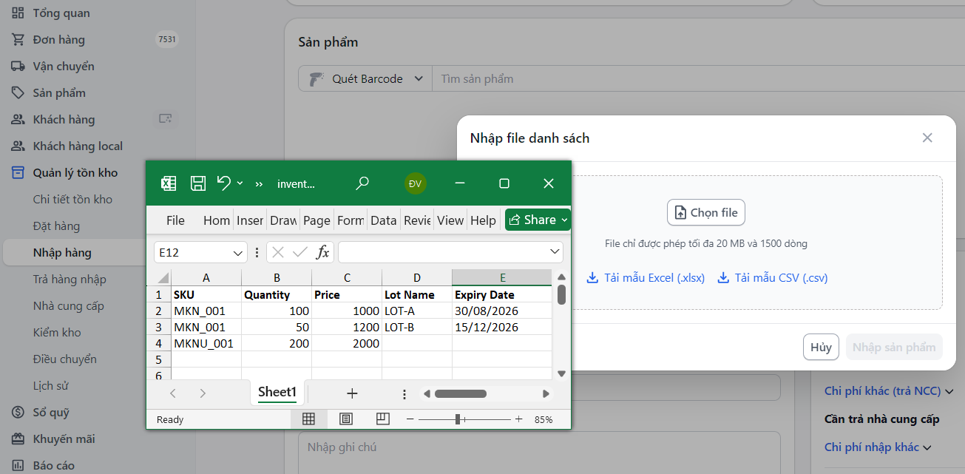Zoom in with the plus button
The width and height of the screenshot is (965, 474).
[x=518, y=419]
